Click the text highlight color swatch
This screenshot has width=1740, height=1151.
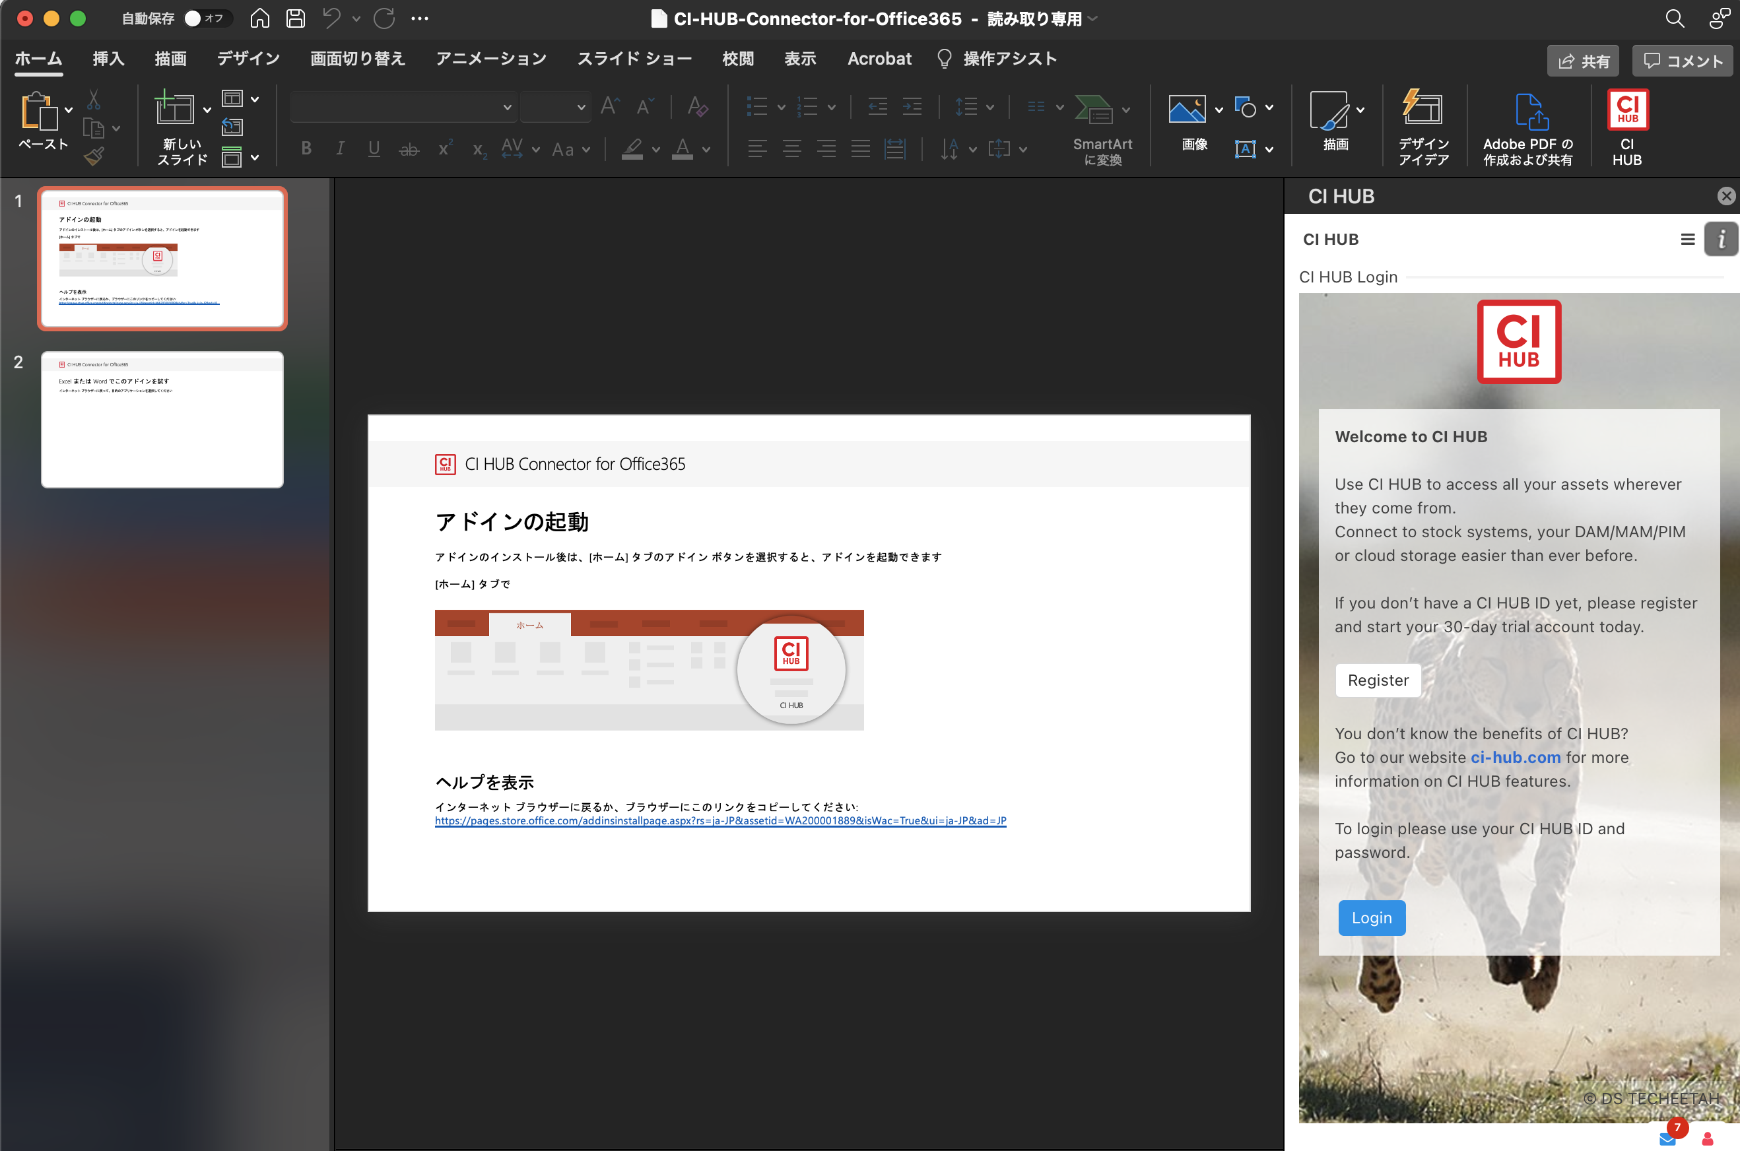pyautogui.click(x=632, y=149)
